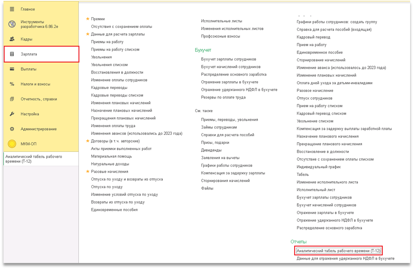The height and width of the screenshot is (269, 414).
Task: Switch to the open Аналитический табель window in sidebar
Action: 34,159
